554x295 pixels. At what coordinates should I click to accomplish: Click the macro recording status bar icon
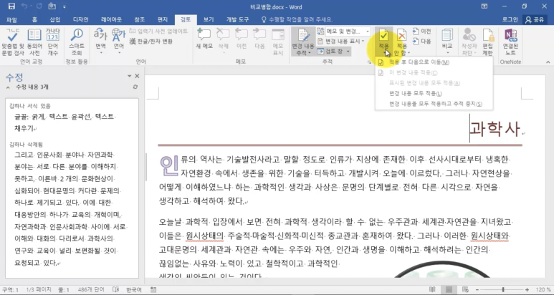tap(153, 290)
